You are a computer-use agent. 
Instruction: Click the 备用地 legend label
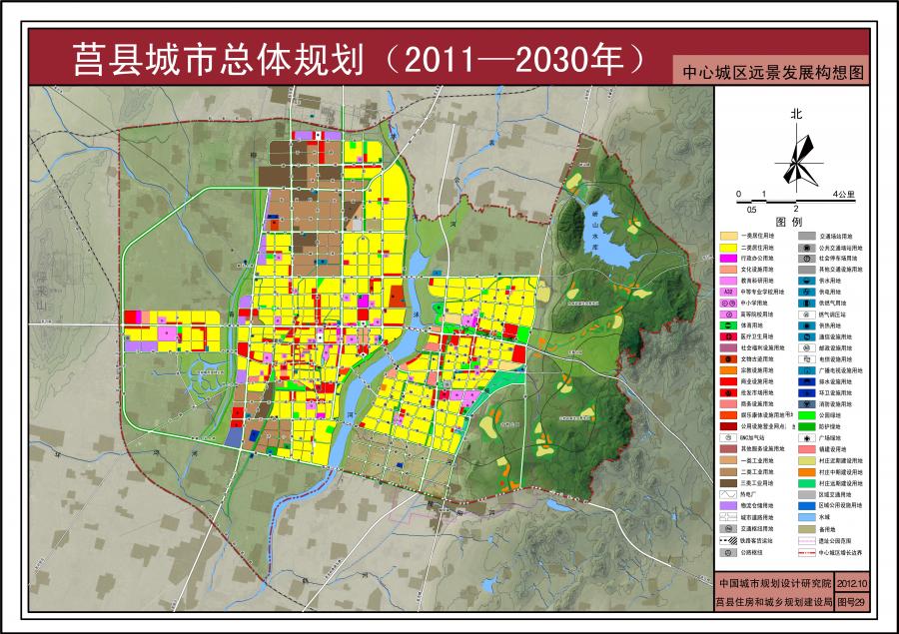tap(827, 529)
